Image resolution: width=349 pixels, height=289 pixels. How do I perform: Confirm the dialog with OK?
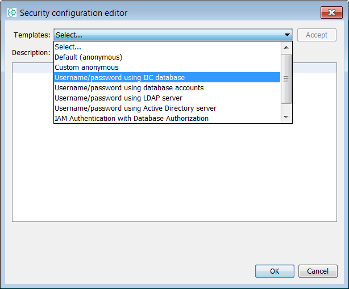275,271
